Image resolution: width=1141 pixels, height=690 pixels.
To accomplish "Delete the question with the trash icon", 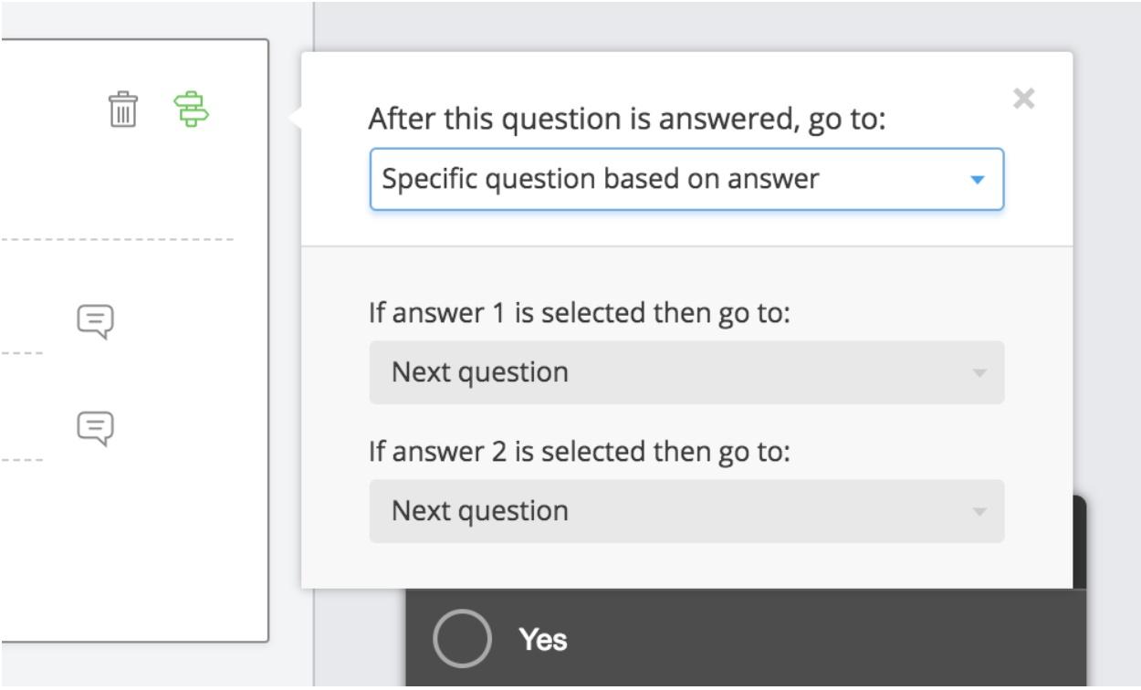I will [122, 110].
